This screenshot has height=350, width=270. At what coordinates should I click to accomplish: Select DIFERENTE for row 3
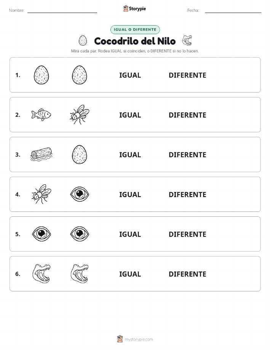(187, 155)
